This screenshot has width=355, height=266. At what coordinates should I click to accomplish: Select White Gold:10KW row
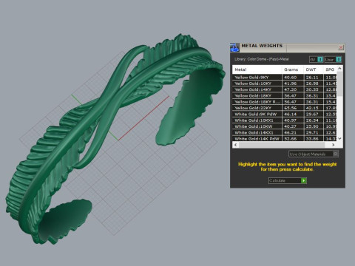[285, 126]
